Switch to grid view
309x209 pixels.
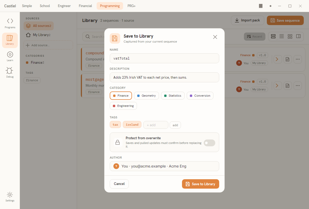pos(290,36)
